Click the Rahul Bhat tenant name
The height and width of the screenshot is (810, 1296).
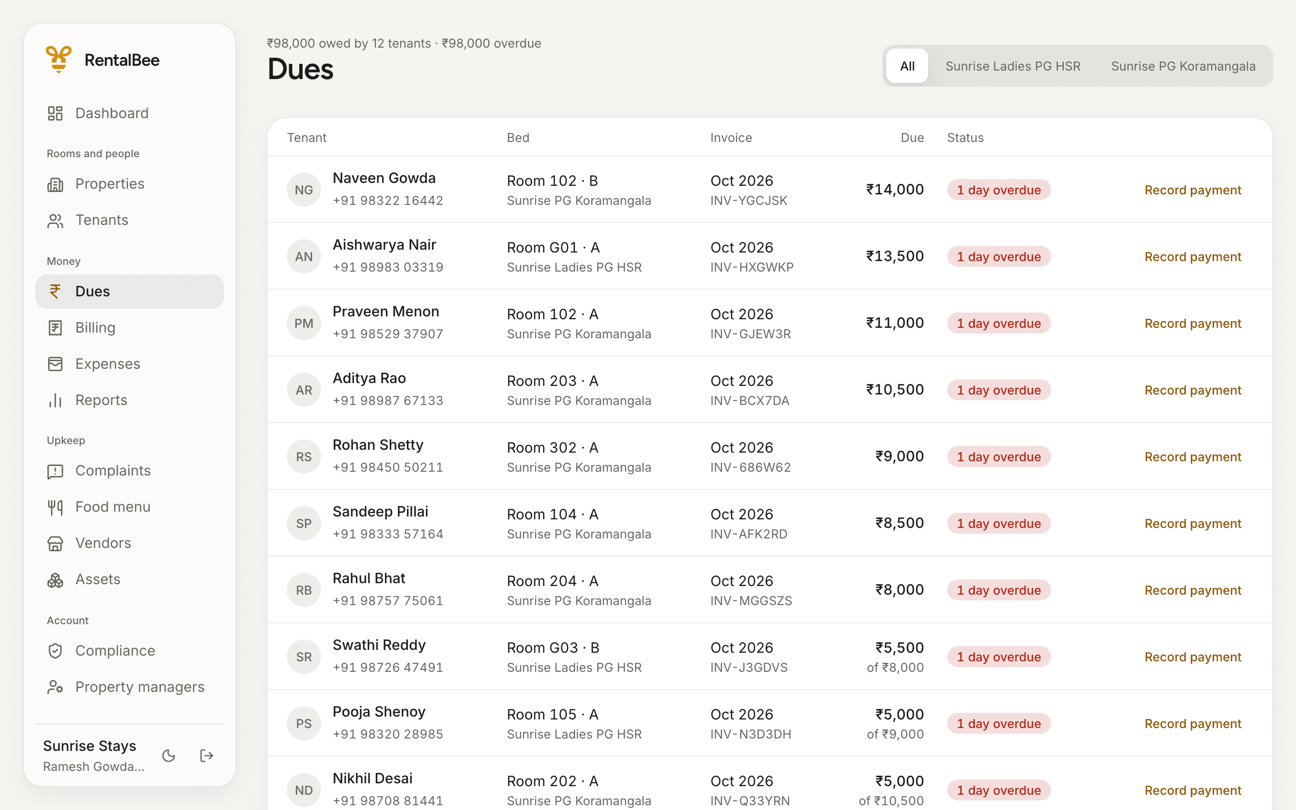[x=368, y=578]
